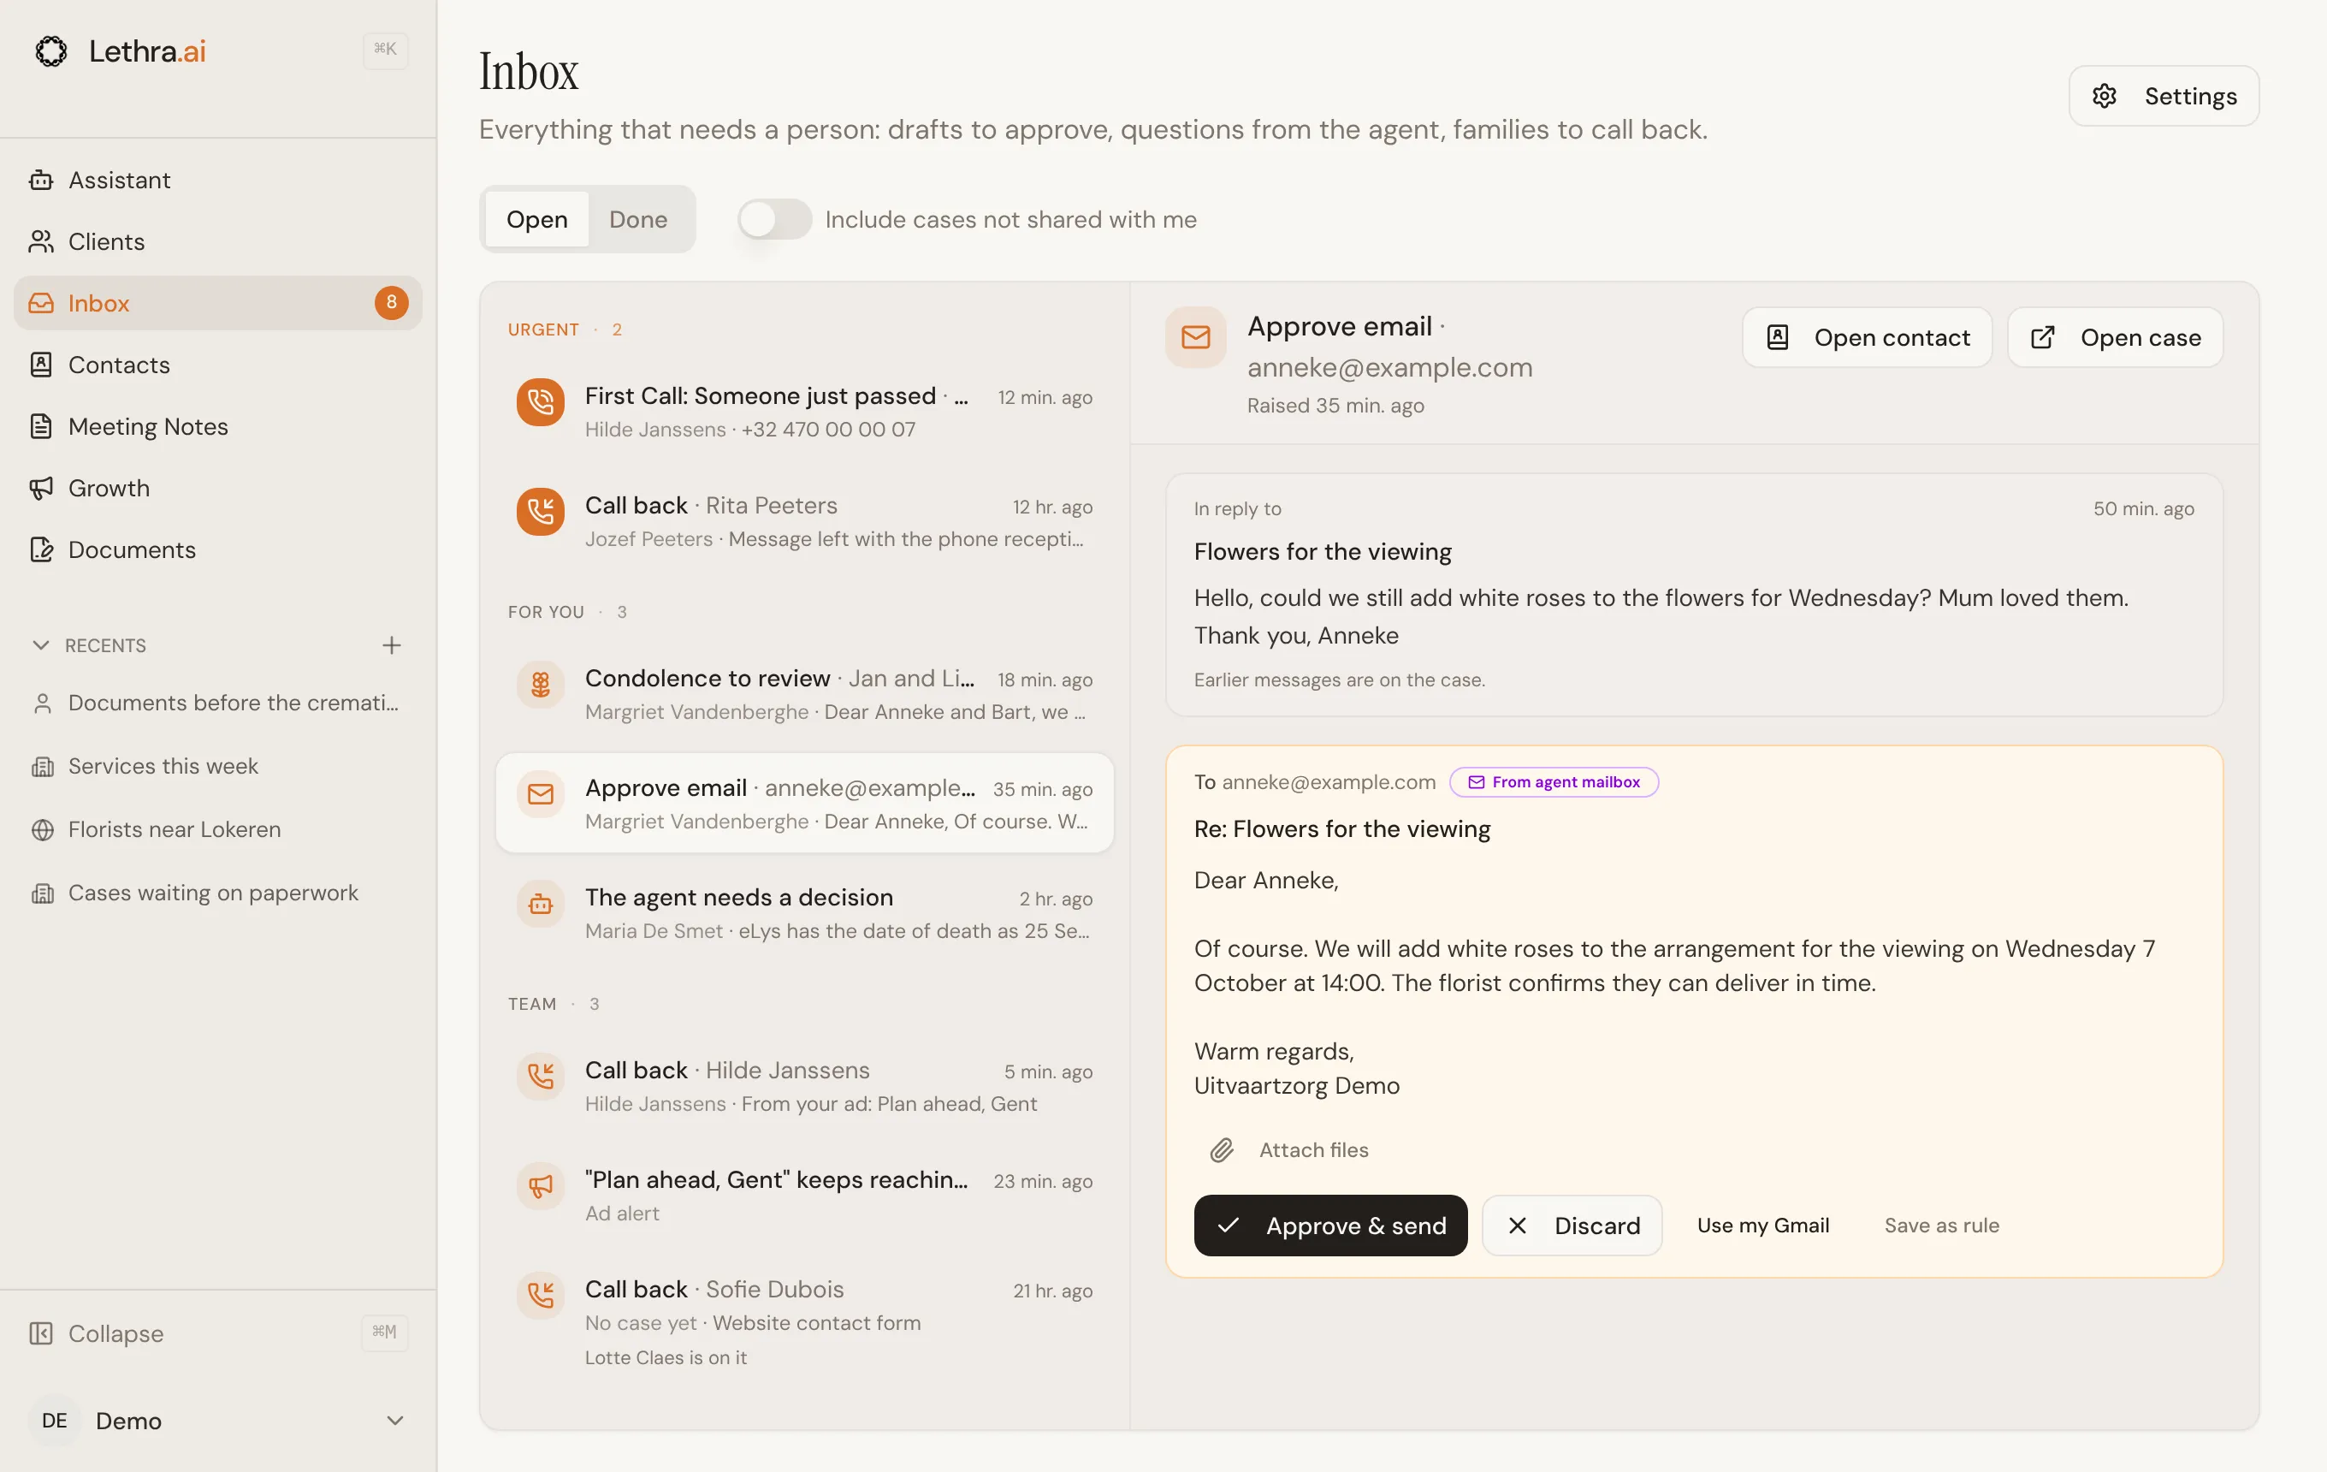Click the TEAM section heading

531,1004
